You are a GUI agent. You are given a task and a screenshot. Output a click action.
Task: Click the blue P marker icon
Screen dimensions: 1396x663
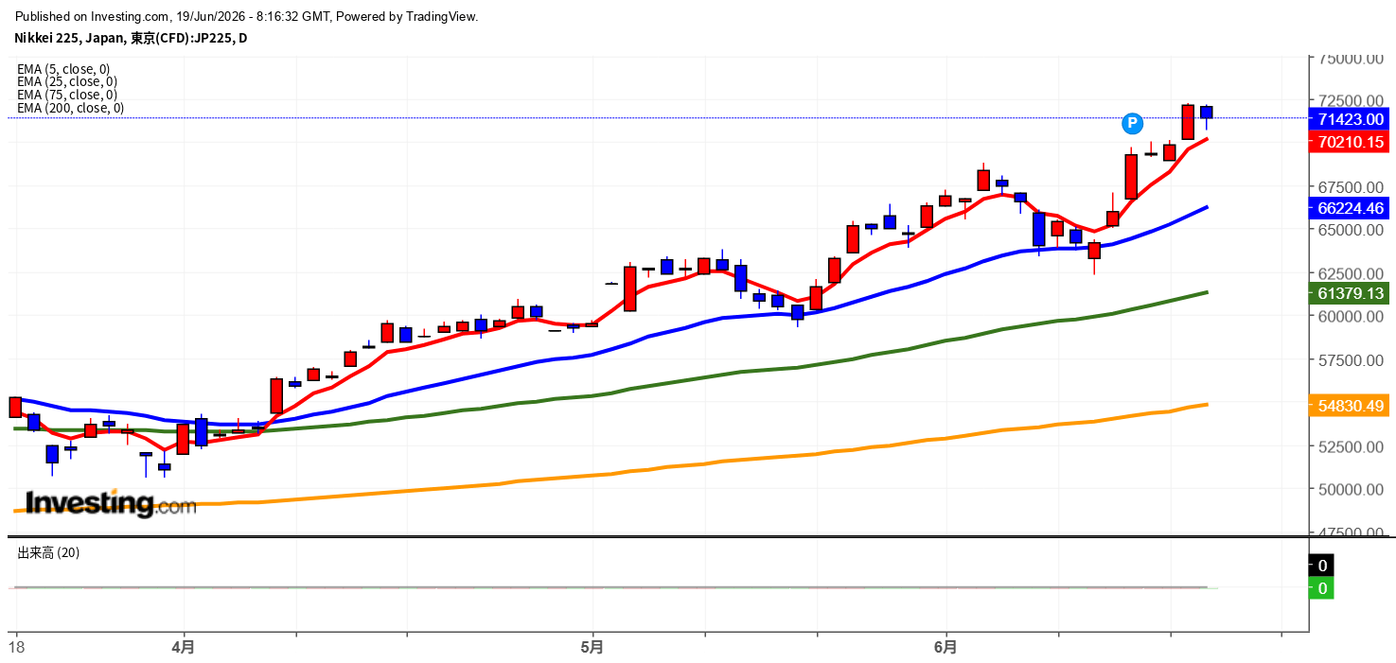[1133, 123]
